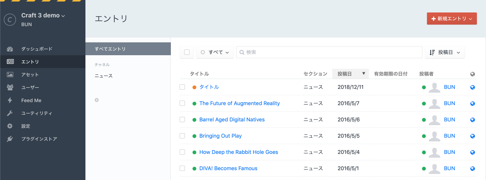Screen dimensions: 486x180
Task: Click the date 2016/5/1
Action: pos(349,168)
